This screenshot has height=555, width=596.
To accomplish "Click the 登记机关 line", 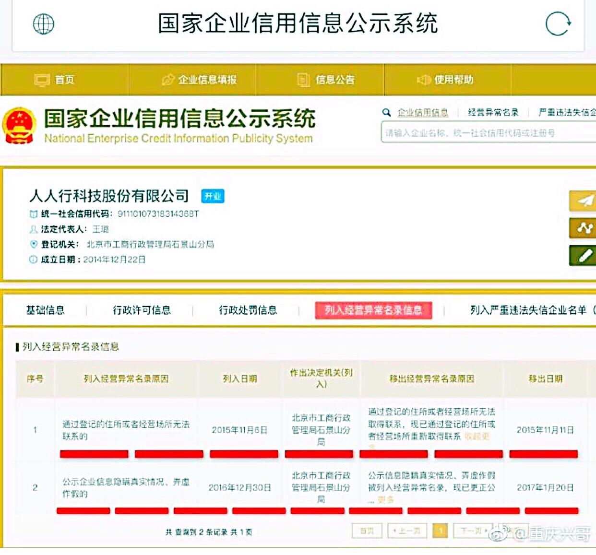I will point(122,244).
